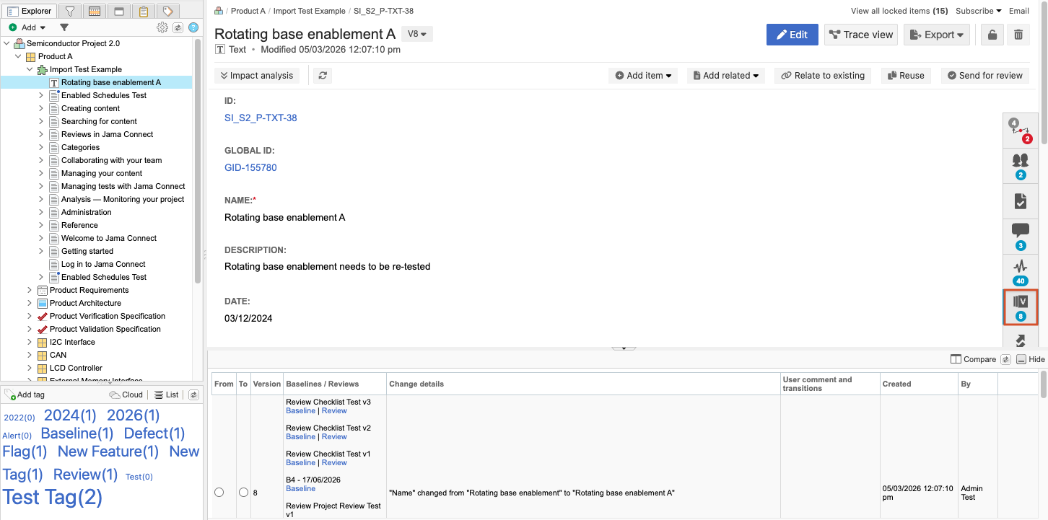Open connected users widget showing 2
This screenshot has height=520, width=1048.
coord(1021,165)
